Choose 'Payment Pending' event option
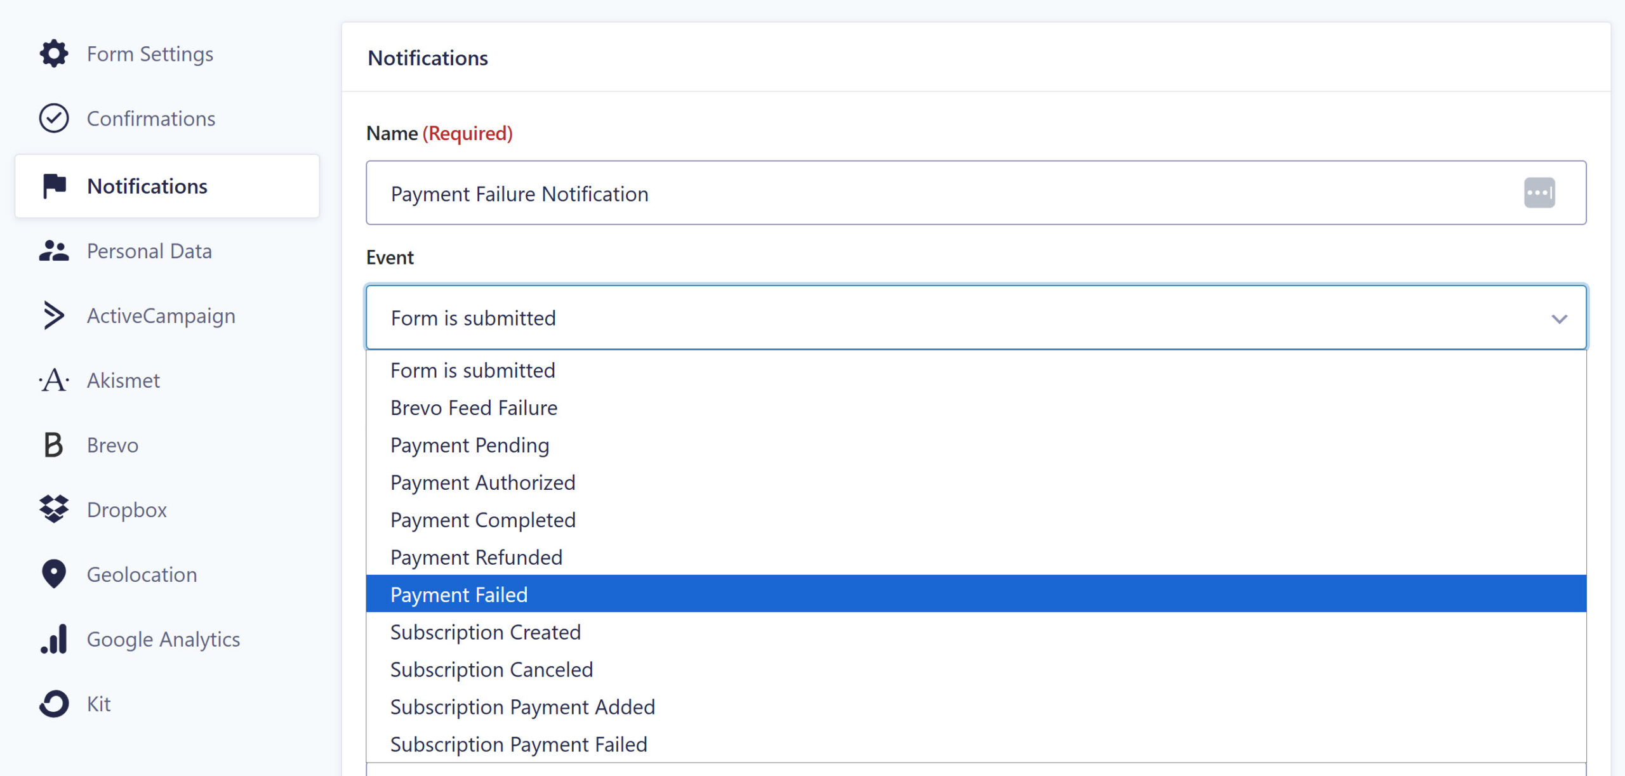 pyautogui.click(x=976, y=445)
